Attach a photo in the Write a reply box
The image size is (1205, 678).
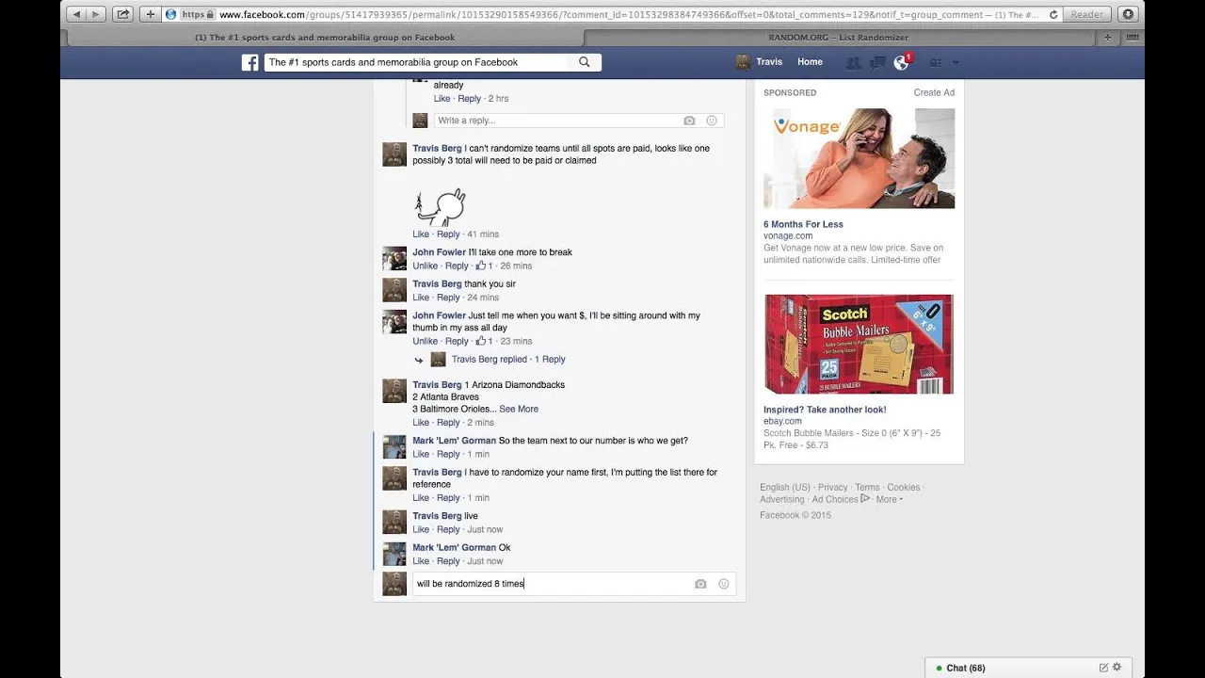pos(689,121)
